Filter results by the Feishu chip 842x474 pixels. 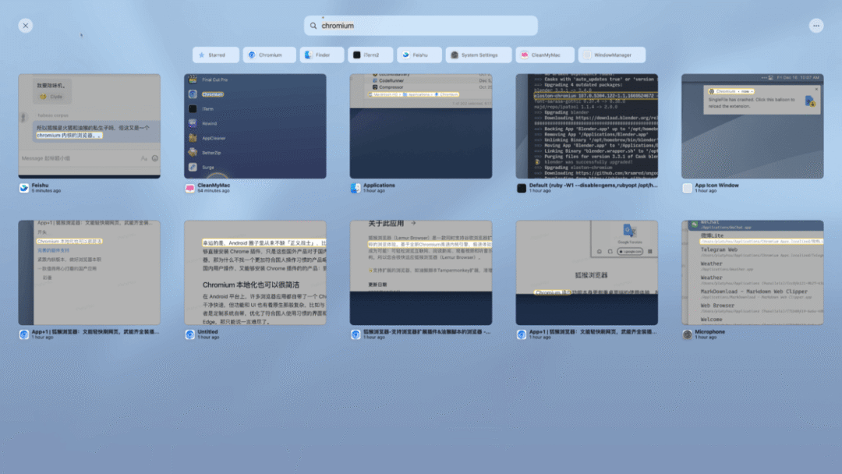419,55
